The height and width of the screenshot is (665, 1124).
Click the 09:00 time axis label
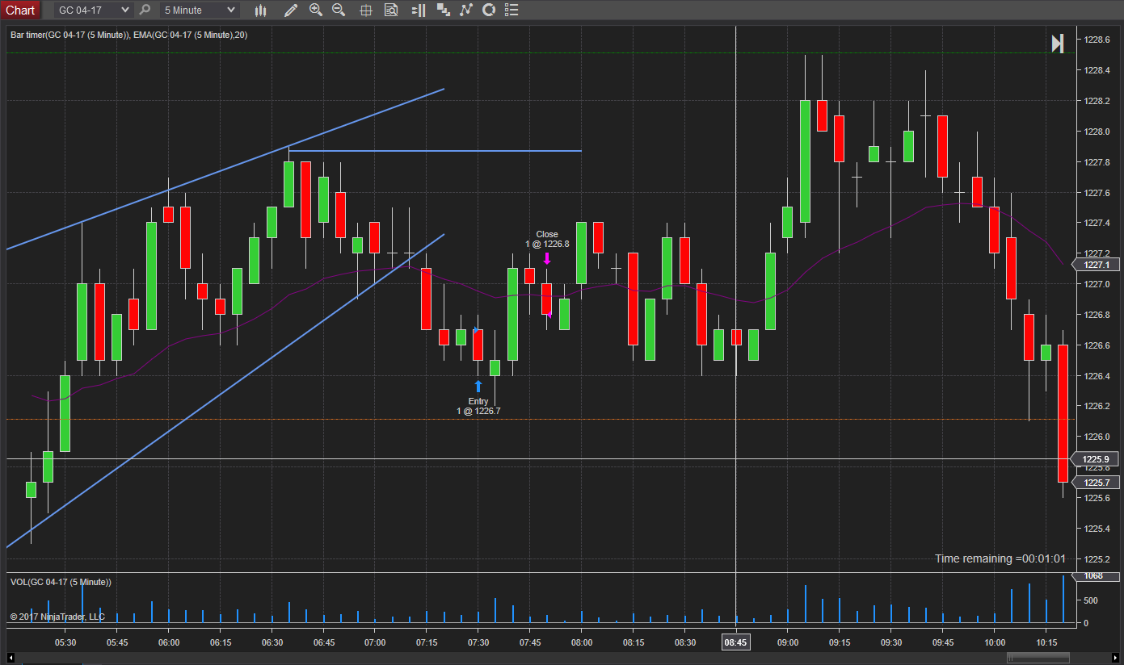click(x=788, y=642)
